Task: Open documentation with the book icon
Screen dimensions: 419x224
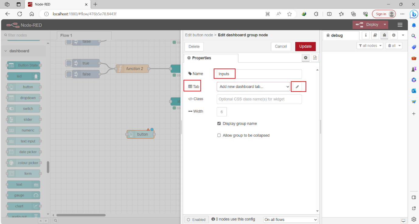Action: 375,35
